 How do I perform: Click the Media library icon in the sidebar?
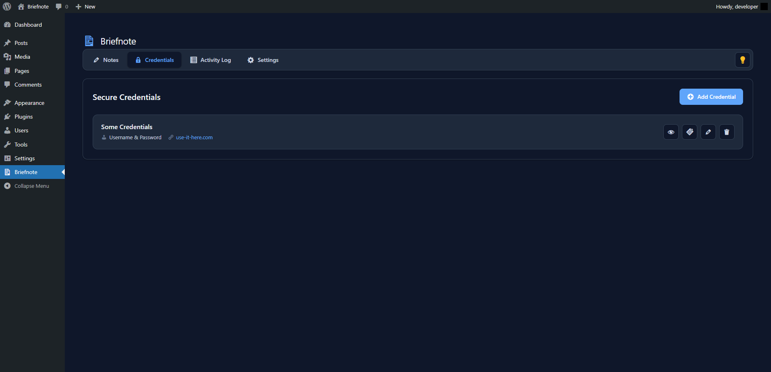click(x=7, y=57)
